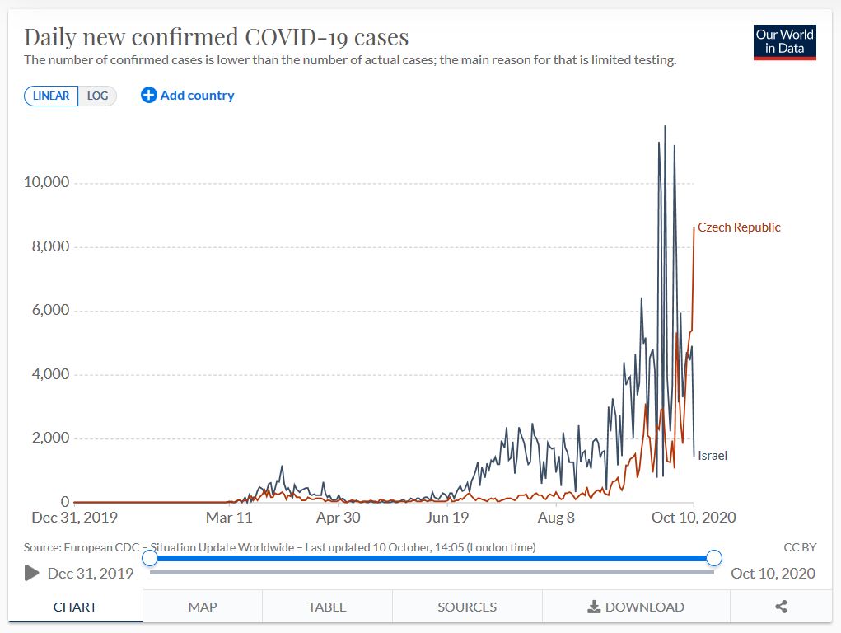This screenshot has height=633, width=841.
Task: Click the right handle of the time slider
Action: [714, 558]
